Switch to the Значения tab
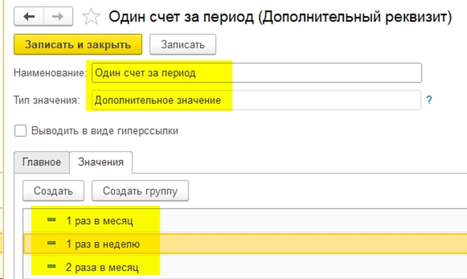The width and height of the screenshot is (467, 279). [101, 162]
